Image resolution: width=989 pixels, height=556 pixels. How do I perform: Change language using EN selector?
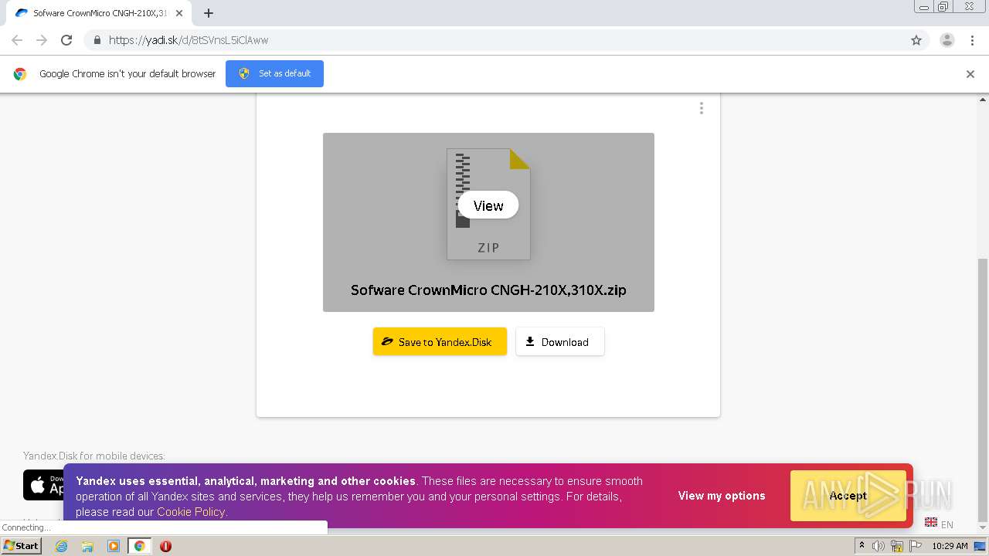(940, 524)
